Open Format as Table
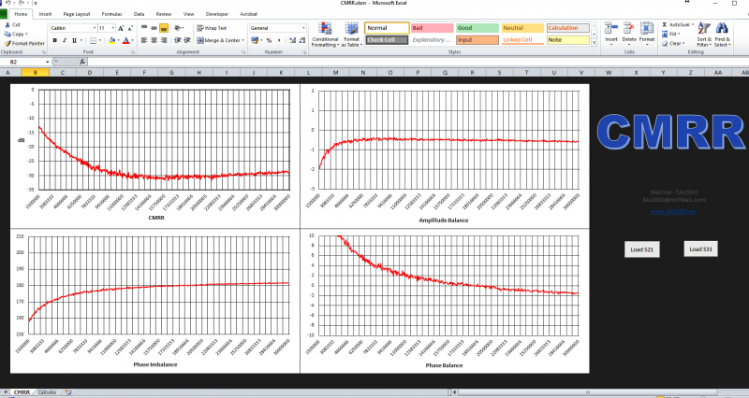 [x=352, y=35]
